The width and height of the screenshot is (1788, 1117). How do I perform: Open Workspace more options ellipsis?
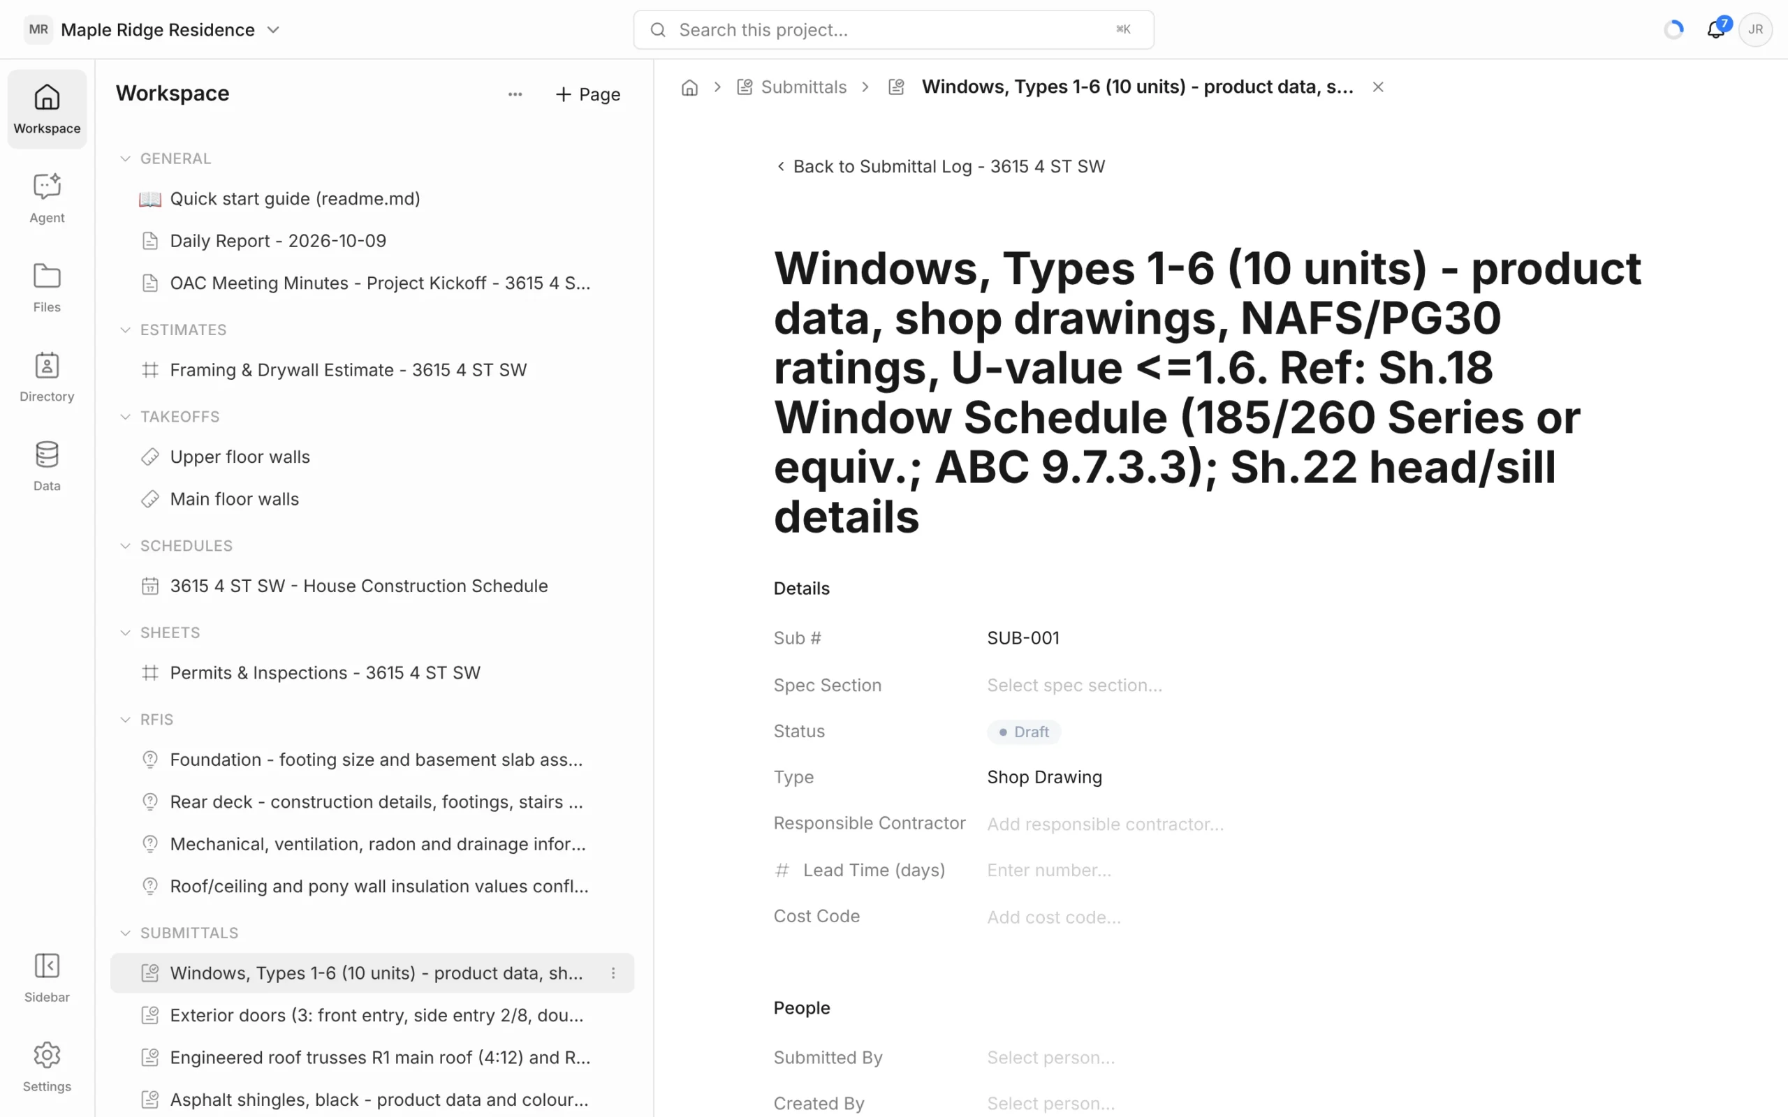[x=515, y=94]
